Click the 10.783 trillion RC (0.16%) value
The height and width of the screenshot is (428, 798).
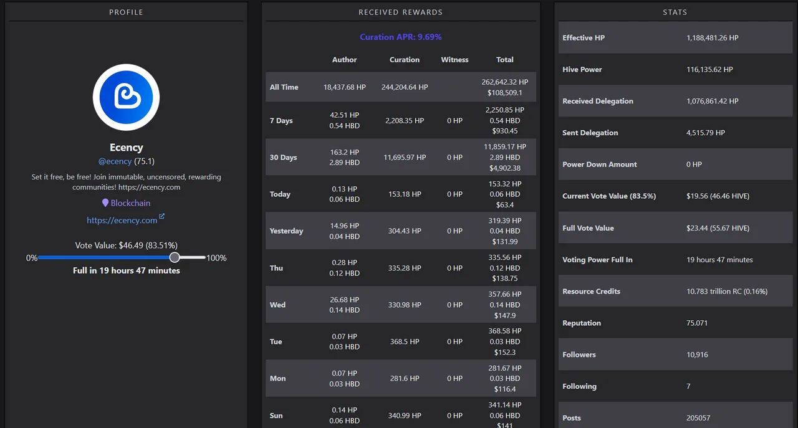tap(727, 292)
